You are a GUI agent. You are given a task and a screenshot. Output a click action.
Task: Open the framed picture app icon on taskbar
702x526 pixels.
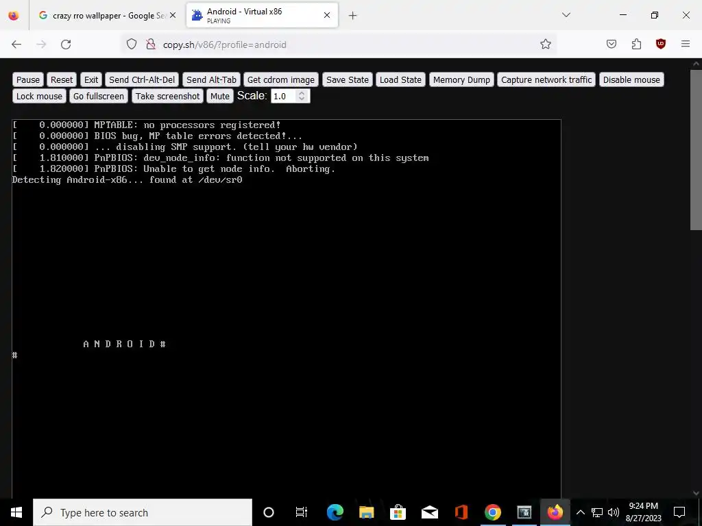[x=524, y=512]
